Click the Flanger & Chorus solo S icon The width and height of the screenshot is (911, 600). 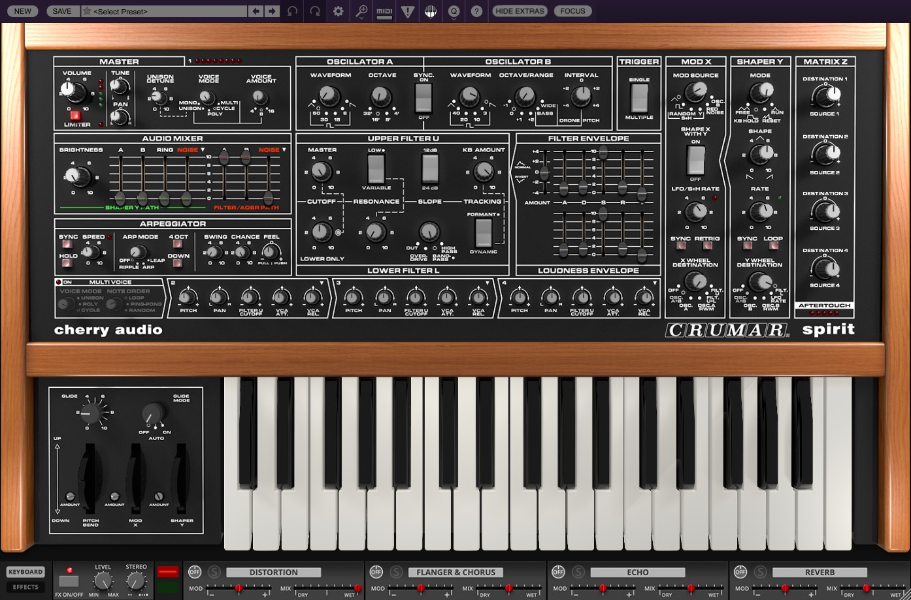click(x=396, y=572)
